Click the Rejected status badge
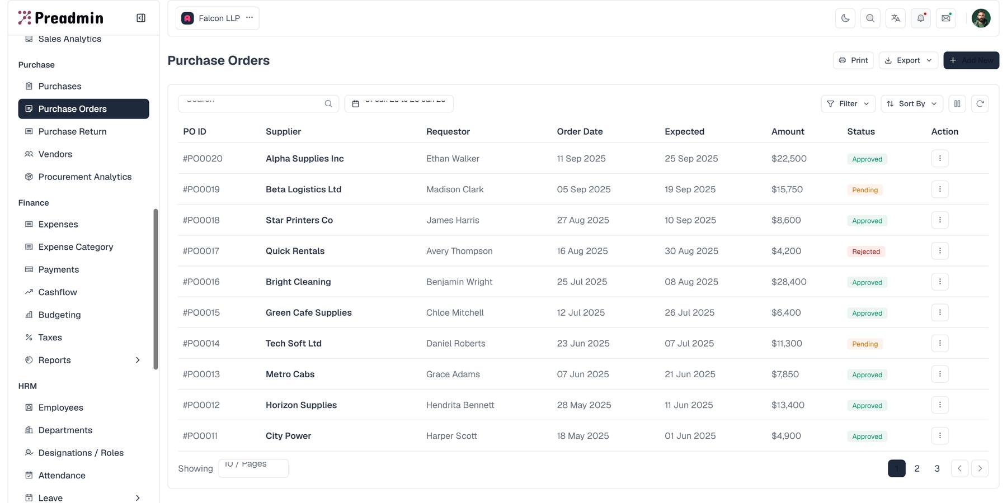This screenshot has width=1007, height=503. click(x=866, y=251)
